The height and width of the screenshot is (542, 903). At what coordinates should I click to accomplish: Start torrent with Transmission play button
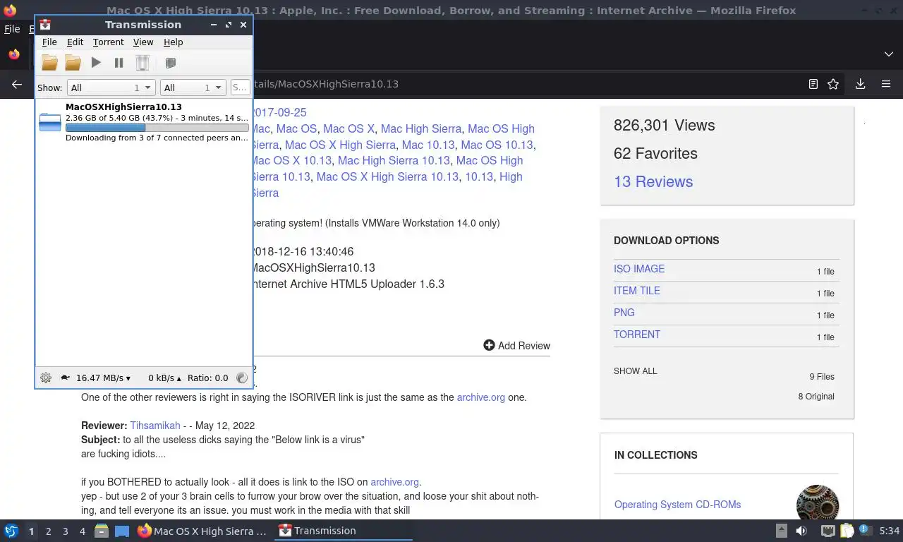[x=96, y=63]
